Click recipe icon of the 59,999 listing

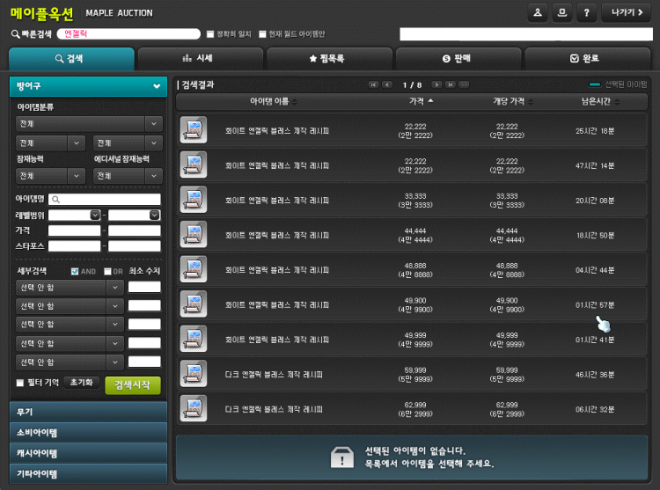pyautogui.click(x=194, y=374)
